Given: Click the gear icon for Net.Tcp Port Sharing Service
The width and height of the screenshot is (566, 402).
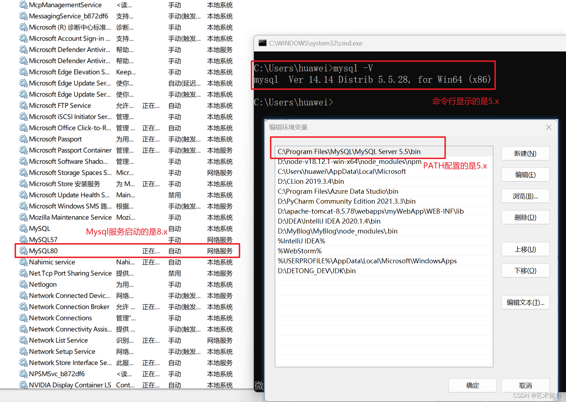Looking at the screenshot, I should [x=23, y=273].
